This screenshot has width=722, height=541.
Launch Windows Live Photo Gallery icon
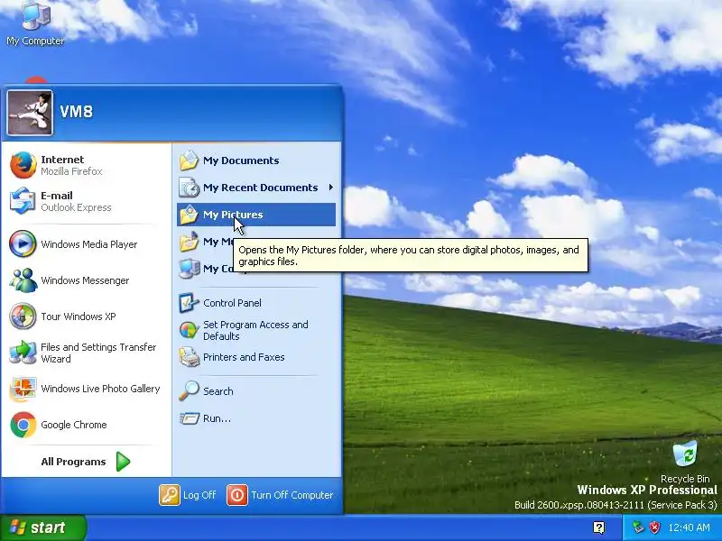pos(23,389)
